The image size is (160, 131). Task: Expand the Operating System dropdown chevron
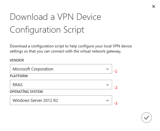pos(107,101)
